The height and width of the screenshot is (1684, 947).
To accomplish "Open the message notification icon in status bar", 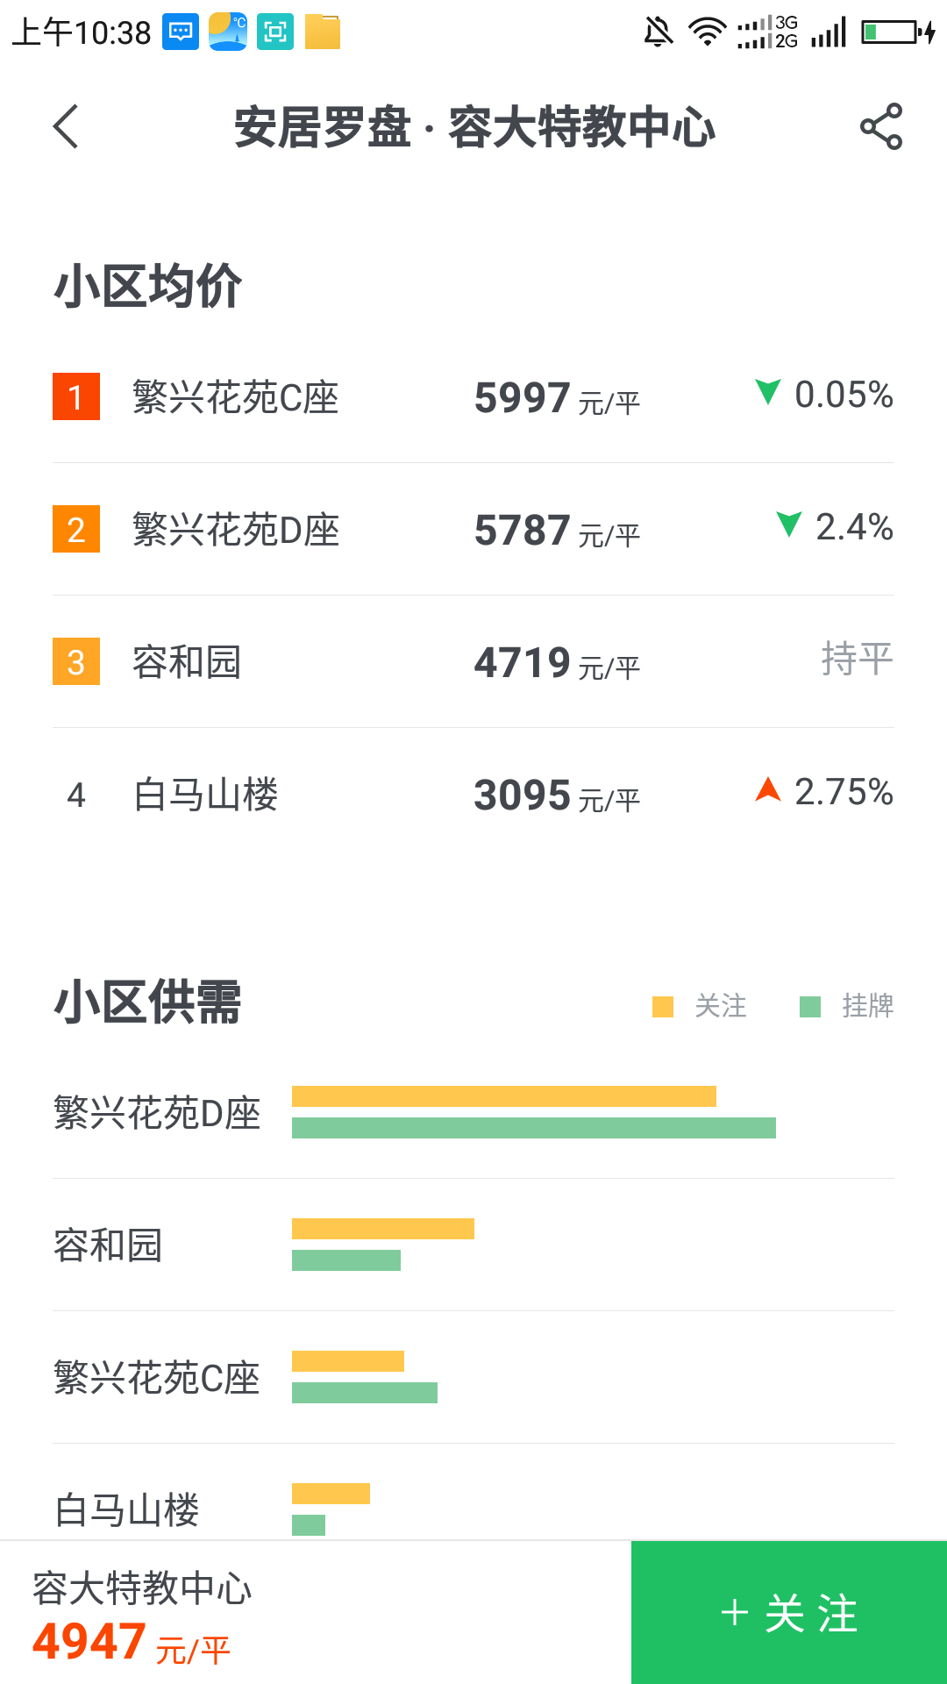I will [181, 32].
